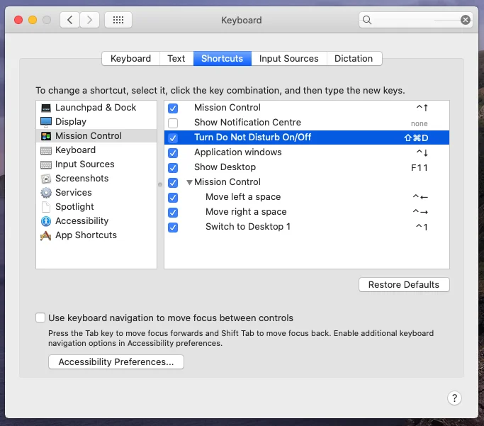Screen dimensions: 484x426
Task: Select App Shortcuts category label
Action: click(86, 235)
